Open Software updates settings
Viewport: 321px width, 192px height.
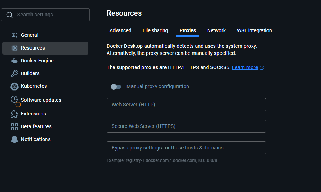pos(45,100)
